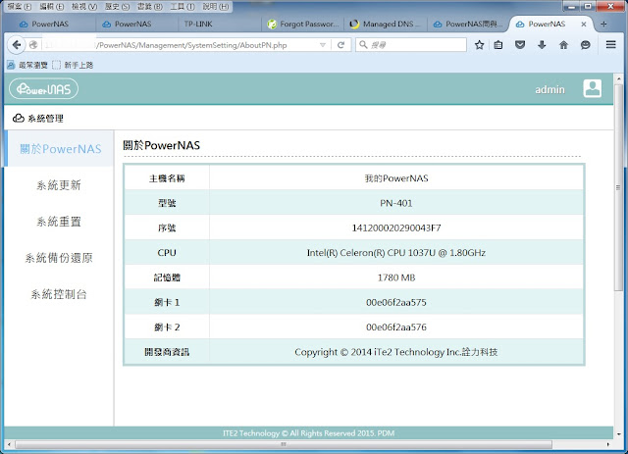The image size is (628, 454).
Task: Open the 工具 menu
Action: pyautogui.click(x=183, y=7)
